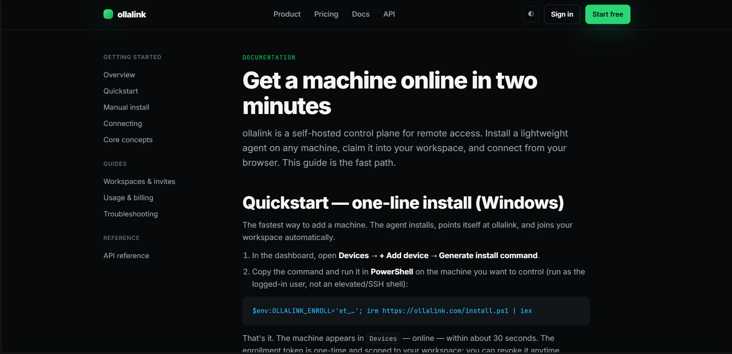Open the Pricing page
Viewport: 732px width, 354px height.
click(326, 14)
